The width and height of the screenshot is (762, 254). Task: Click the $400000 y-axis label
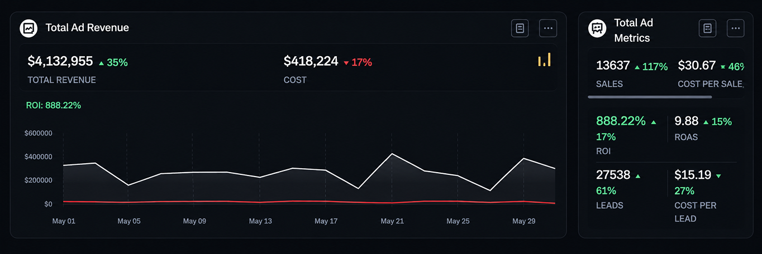39,157
